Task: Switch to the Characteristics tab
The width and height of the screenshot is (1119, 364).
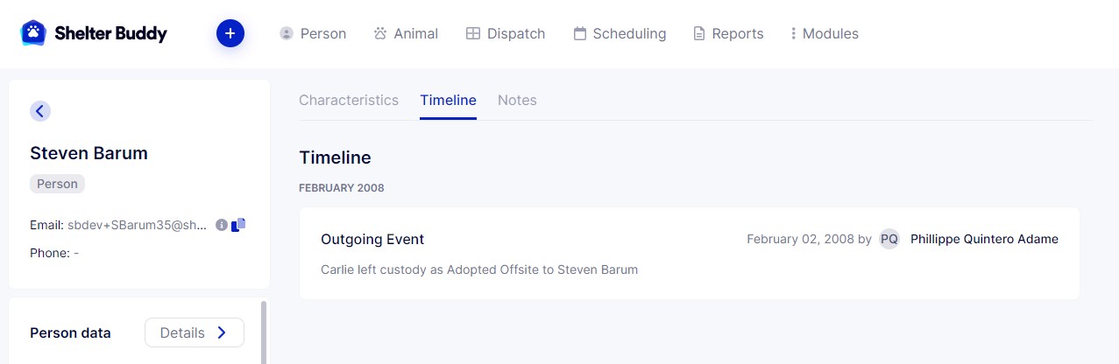Action: point(349,100)
